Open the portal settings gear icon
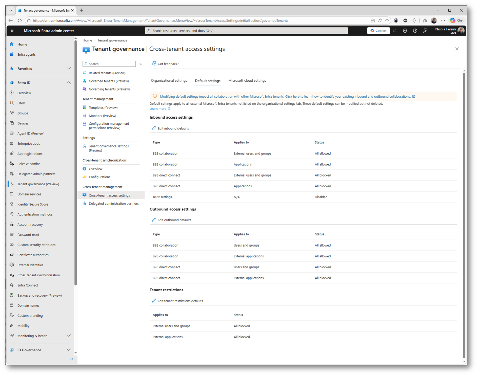Image resolution: width=478 pixels, height=376 pixels. click(x=405, y=31)
